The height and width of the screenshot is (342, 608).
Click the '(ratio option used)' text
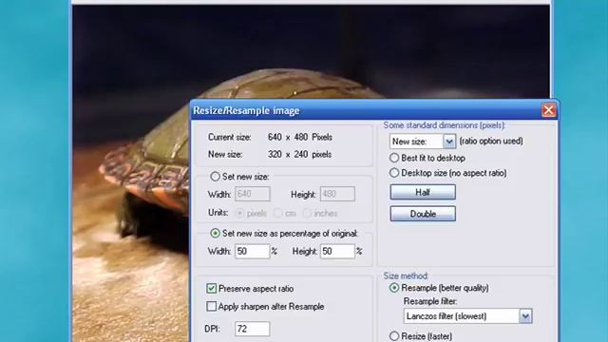click(491, 142)
